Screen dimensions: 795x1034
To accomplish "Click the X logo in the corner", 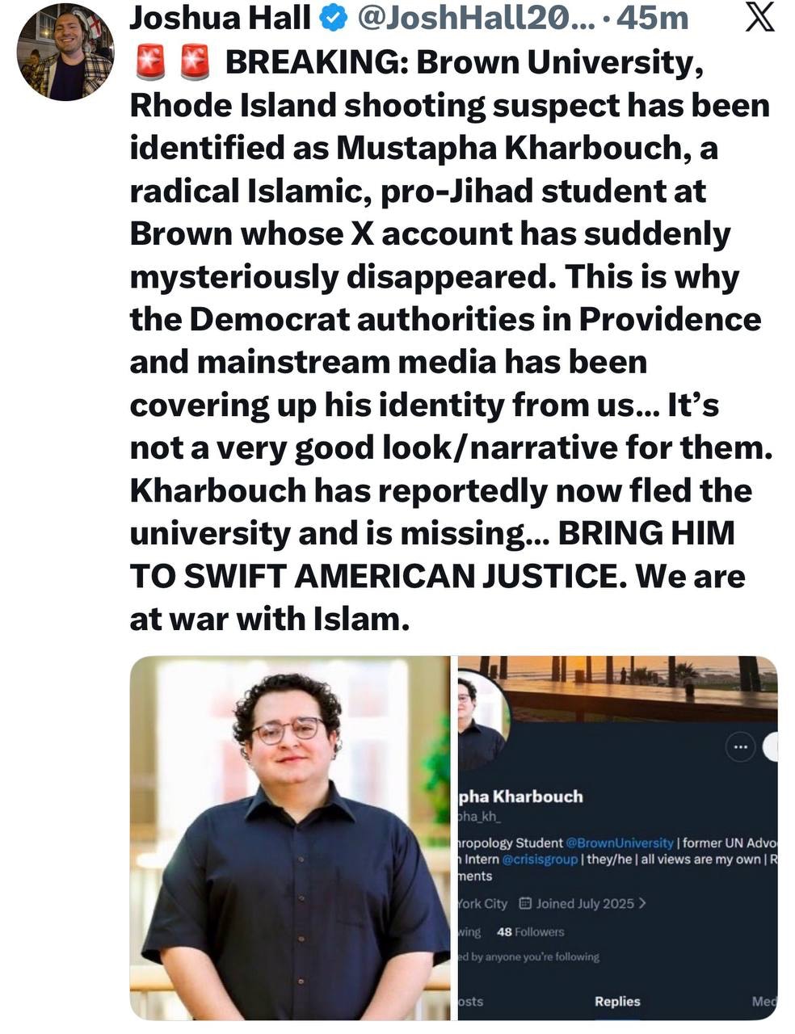I will pos(759,17).
